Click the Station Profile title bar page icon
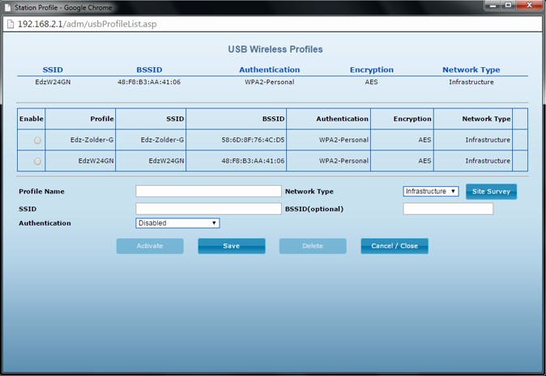The image size is (546, 376). pos(8,7)
